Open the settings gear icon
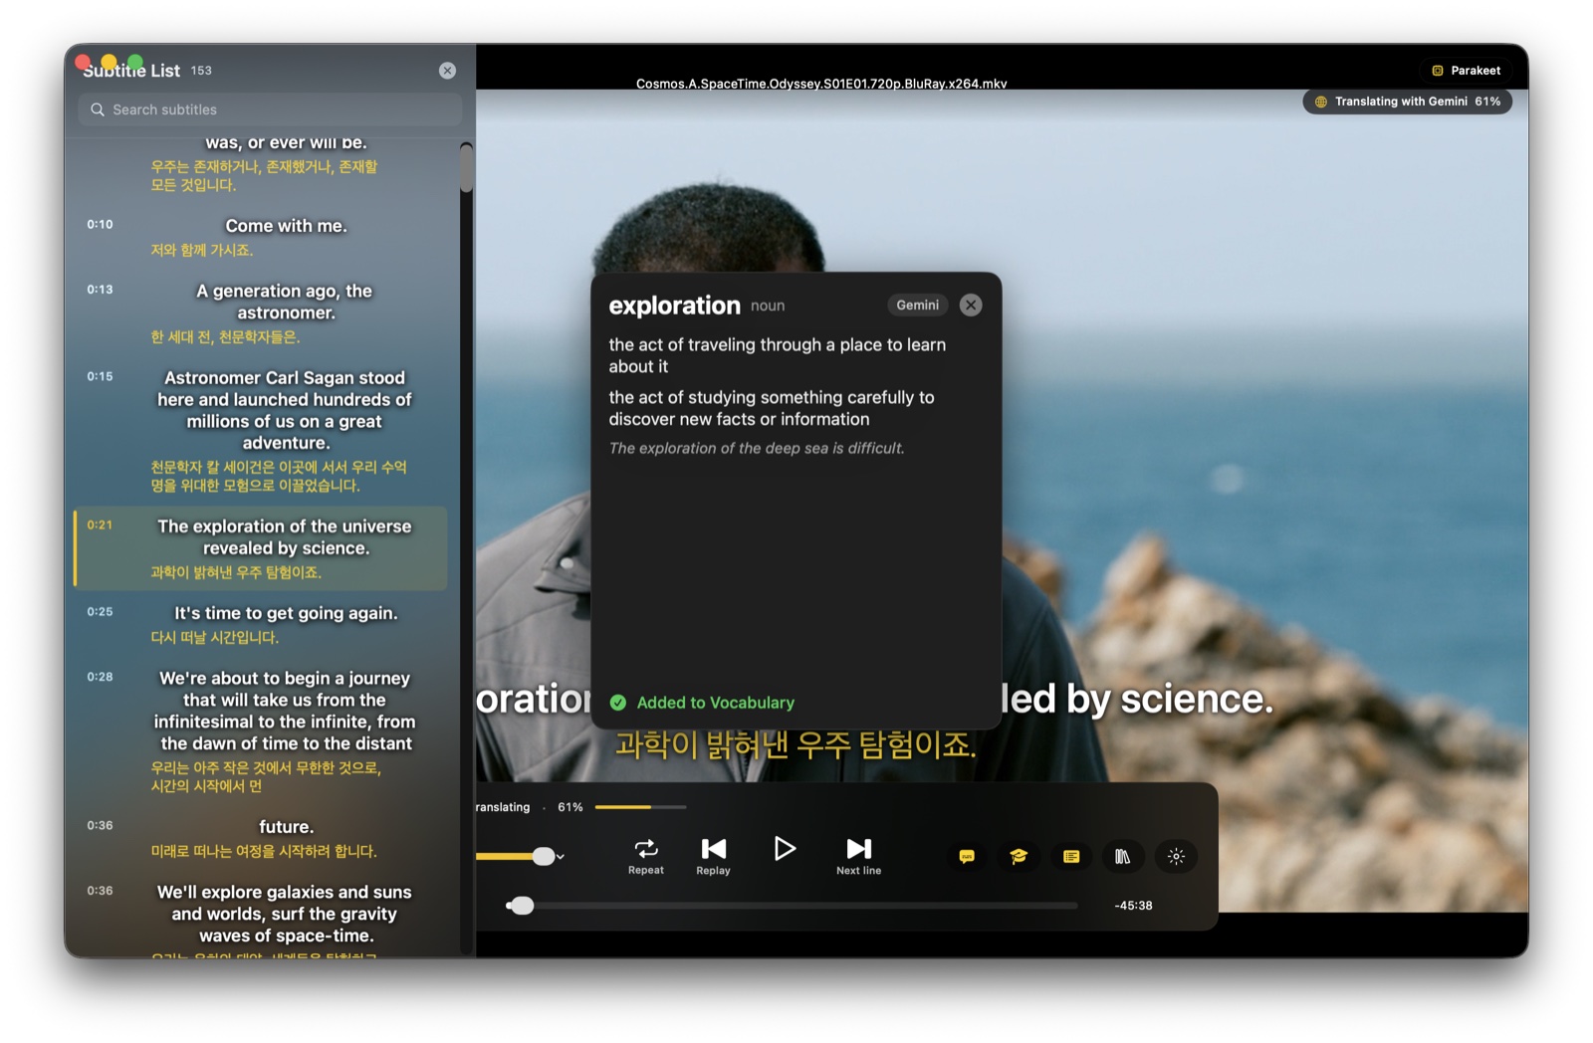 1176,856
